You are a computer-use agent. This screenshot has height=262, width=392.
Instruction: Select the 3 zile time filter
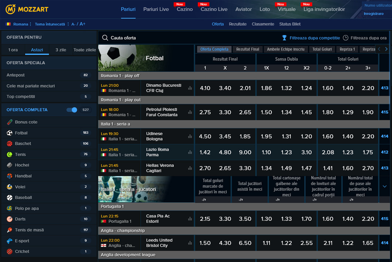tap(61, 50)
